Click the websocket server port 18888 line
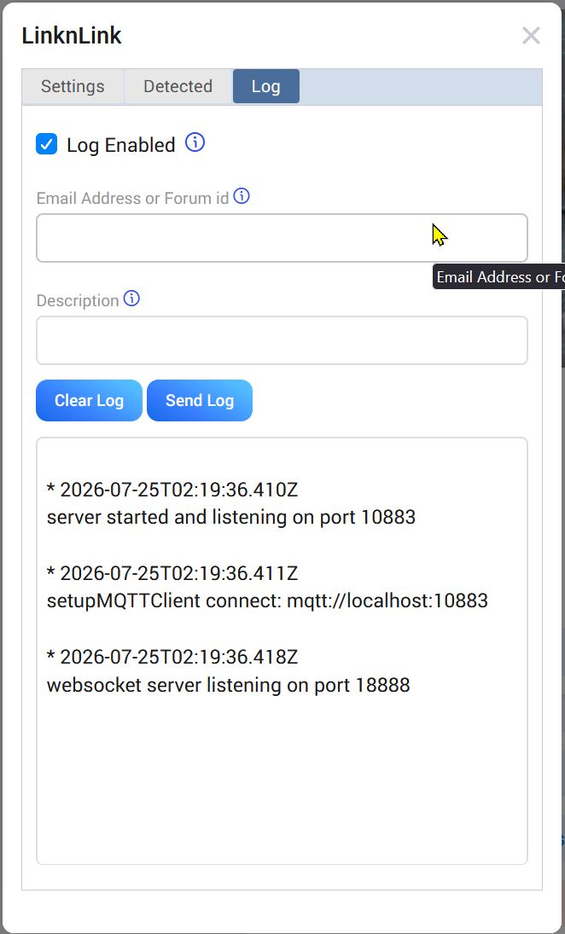 click(228, 684)
